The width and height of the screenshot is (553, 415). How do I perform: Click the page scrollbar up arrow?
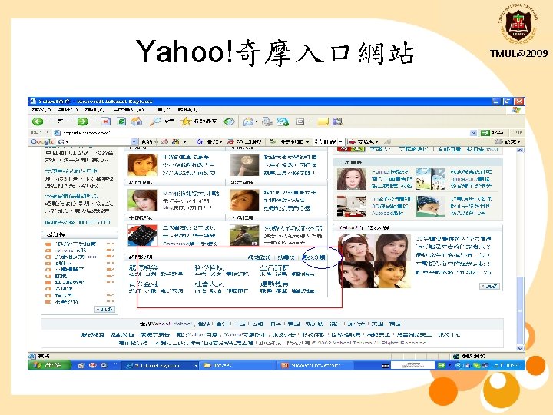click(520, 150)
